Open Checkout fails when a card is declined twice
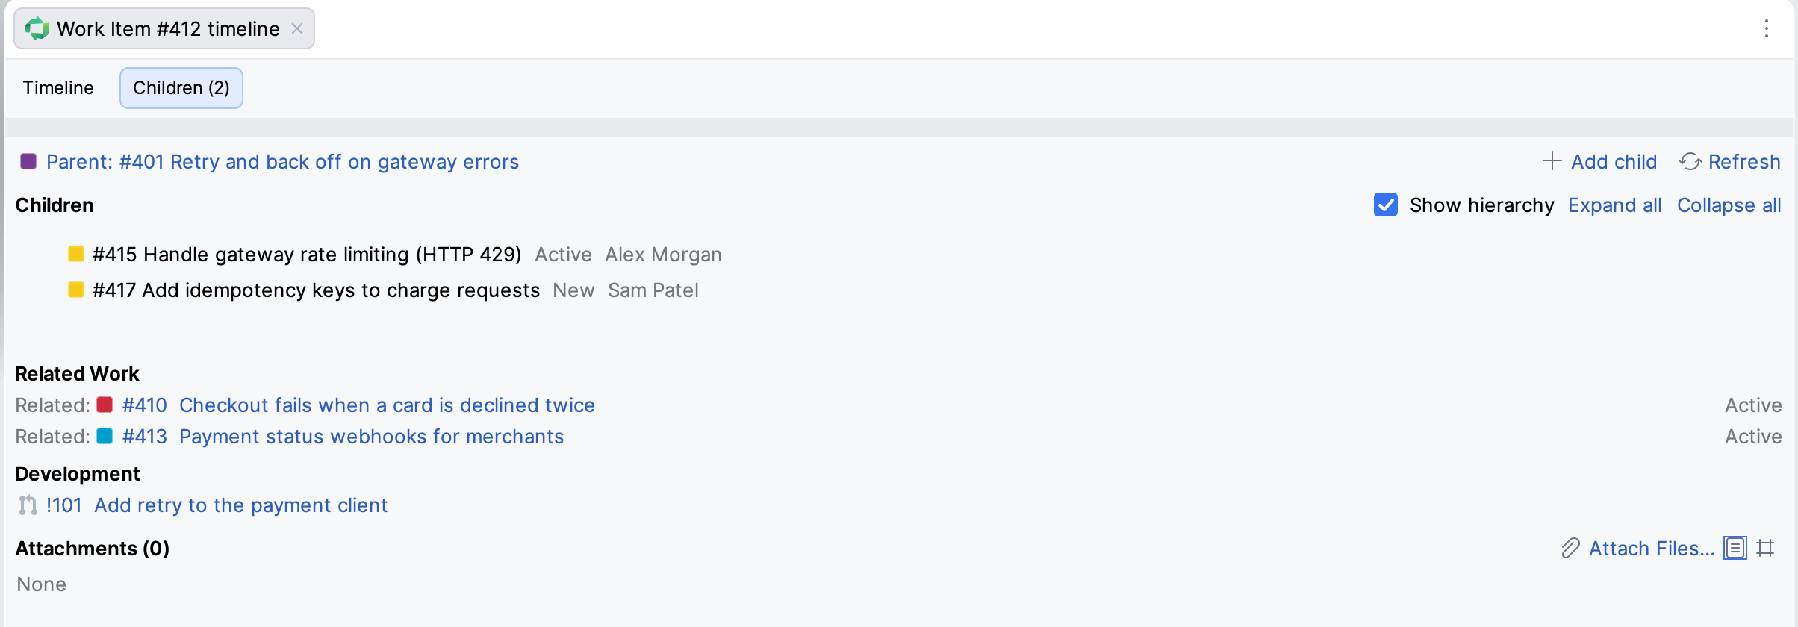This screenshot has width=1798, height=627. point(387,405)
